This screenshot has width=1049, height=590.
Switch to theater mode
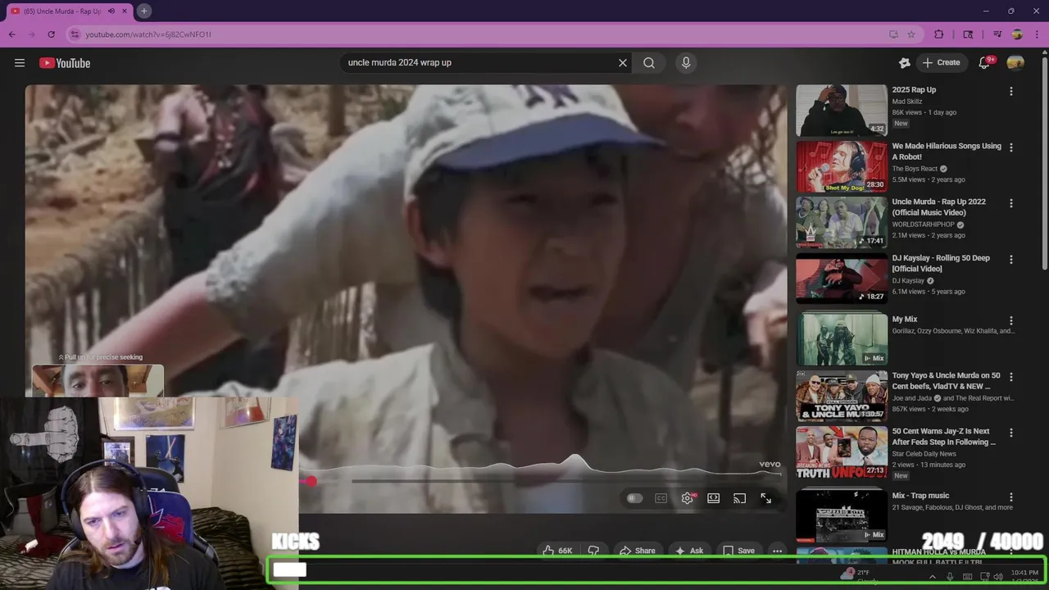point(714,498)
